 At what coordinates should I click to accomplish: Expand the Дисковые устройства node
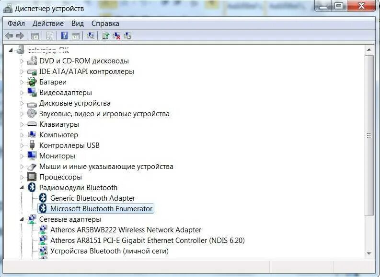[x=22, y=103]
